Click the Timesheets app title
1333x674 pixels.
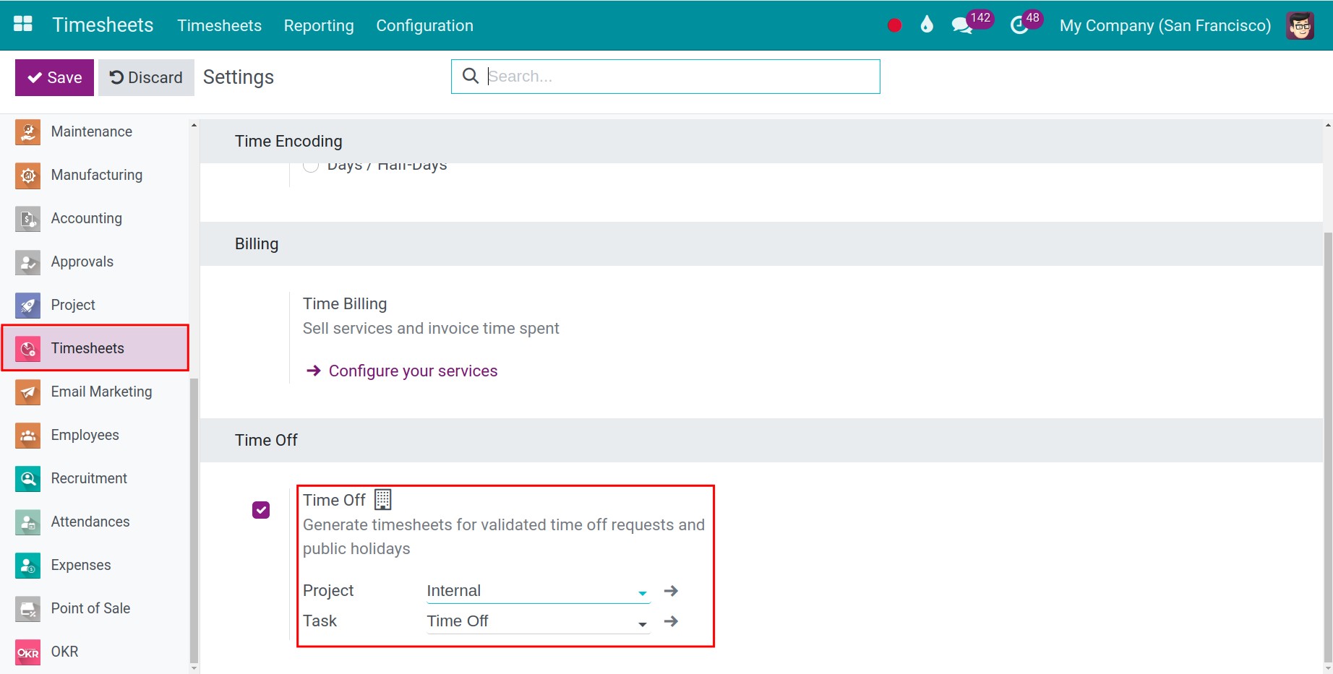point(103,25)
